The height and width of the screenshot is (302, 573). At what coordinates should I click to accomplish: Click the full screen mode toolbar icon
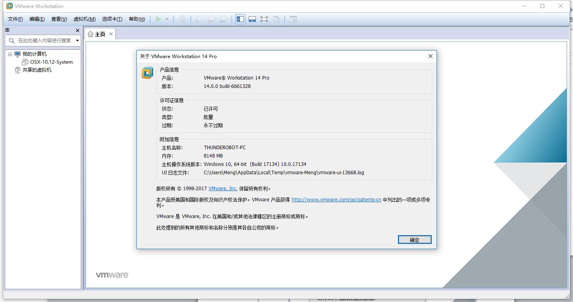[x=264, y=19]
